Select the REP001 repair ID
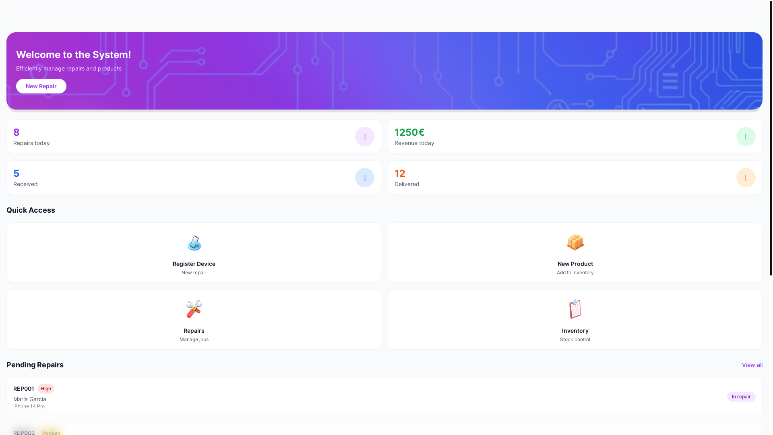 pyautogui.click(x=23, y=389)
